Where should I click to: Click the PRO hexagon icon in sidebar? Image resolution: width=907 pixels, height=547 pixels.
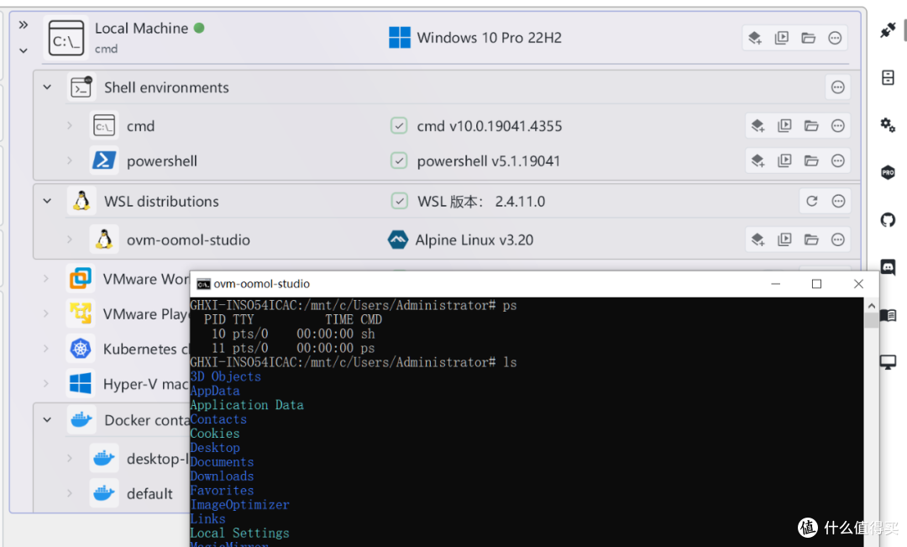(x=888, y=172)
